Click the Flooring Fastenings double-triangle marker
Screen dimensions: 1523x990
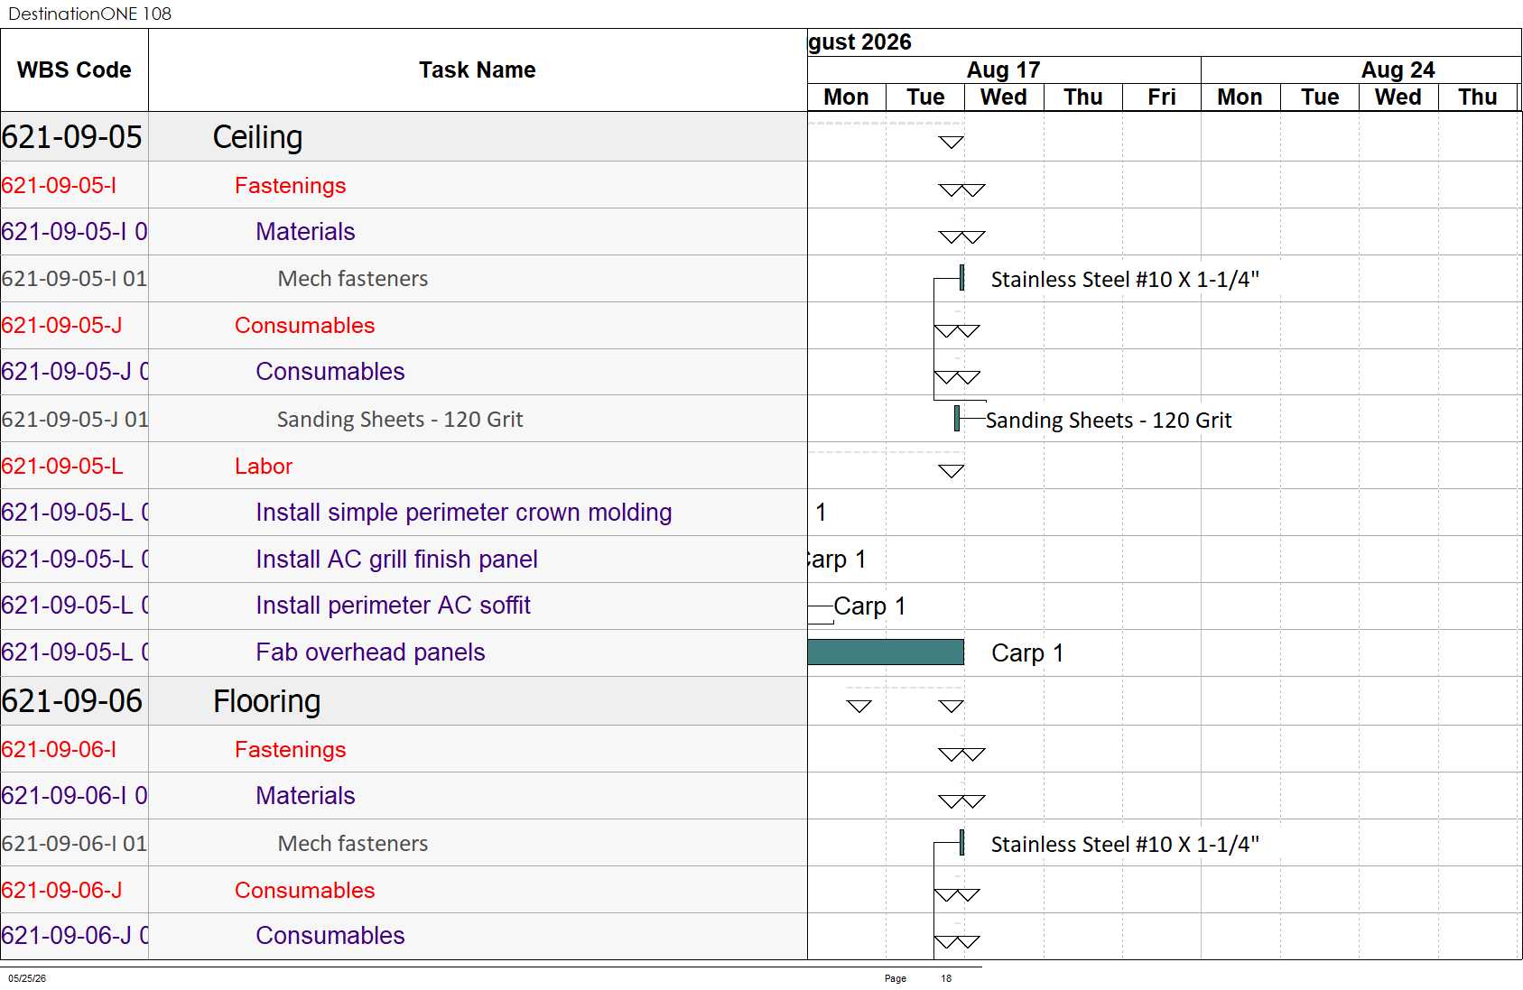tap(962, 754)
